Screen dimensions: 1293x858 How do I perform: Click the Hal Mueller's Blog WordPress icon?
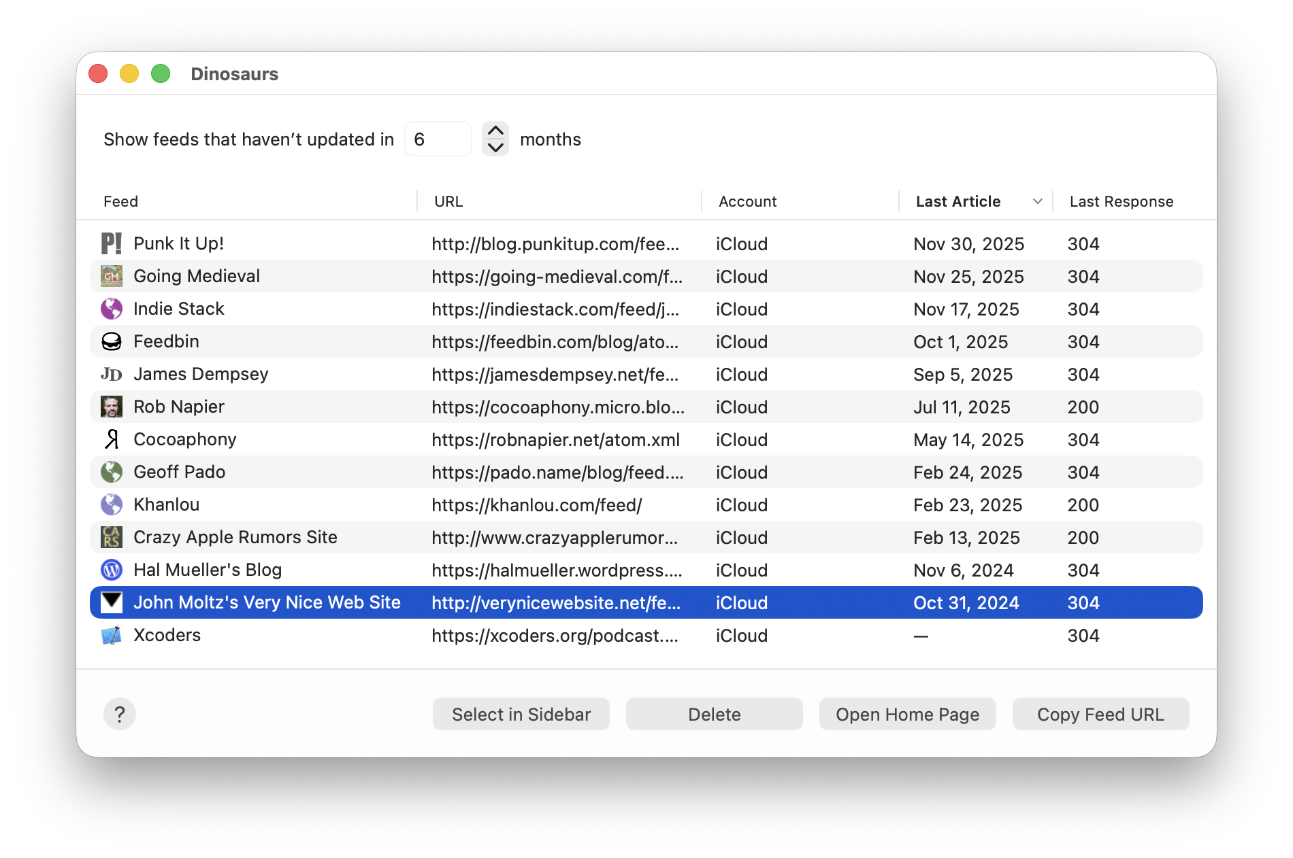pos(112,570)
